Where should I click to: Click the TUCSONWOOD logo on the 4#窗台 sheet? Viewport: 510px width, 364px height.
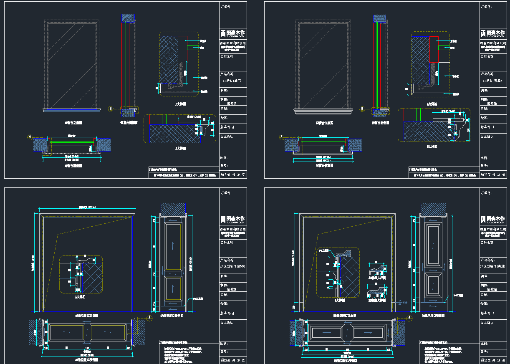click(x=232, y=33)
